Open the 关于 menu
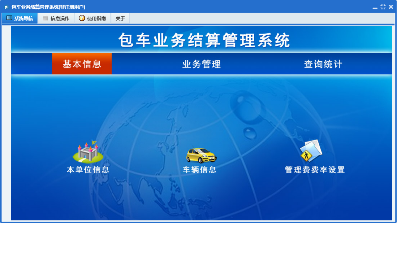397x261 pixels. click(x=120, y=18)
